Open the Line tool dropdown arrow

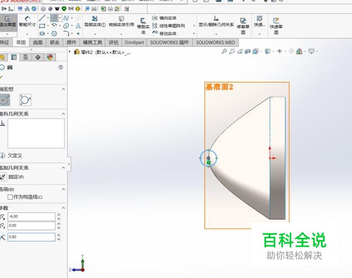(x=48, y=18)
